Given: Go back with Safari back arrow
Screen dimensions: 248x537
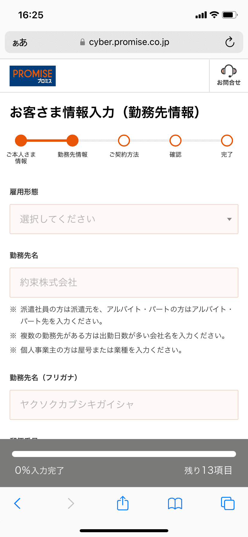Looking at the screenshot, I should coord(17,503).
